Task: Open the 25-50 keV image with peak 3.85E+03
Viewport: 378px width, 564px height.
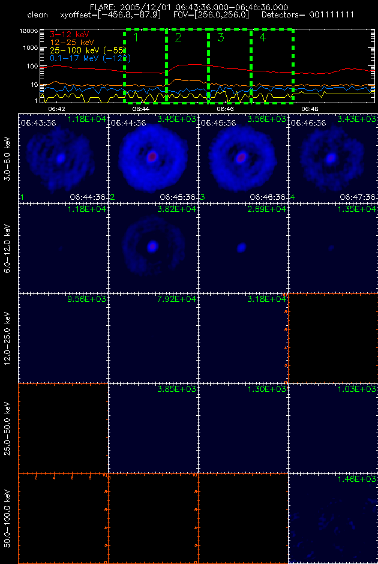Action: pos(153,428)
